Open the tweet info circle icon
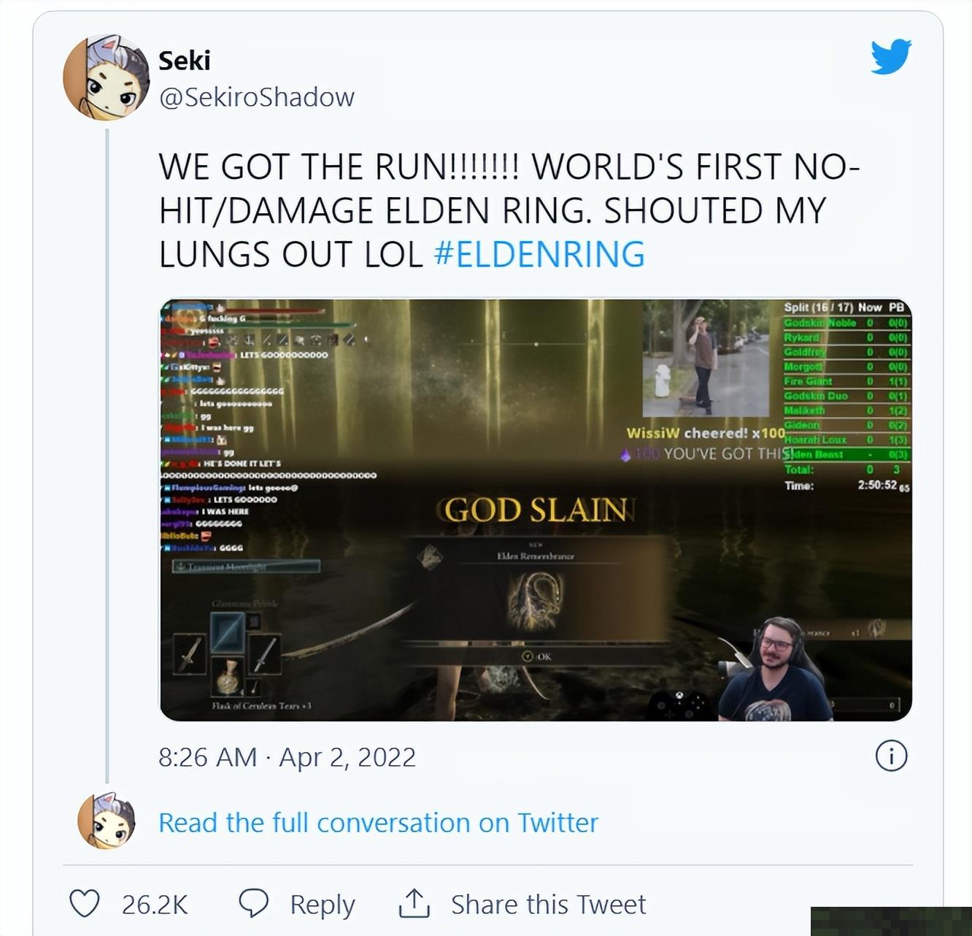This screenshot has height=936, width=972. [x=891, y=756]
